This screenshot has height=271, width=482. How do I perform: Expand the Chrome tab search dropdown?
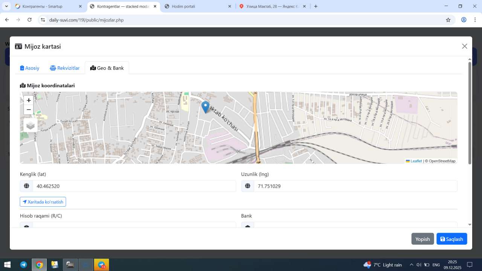coord(6,6)
